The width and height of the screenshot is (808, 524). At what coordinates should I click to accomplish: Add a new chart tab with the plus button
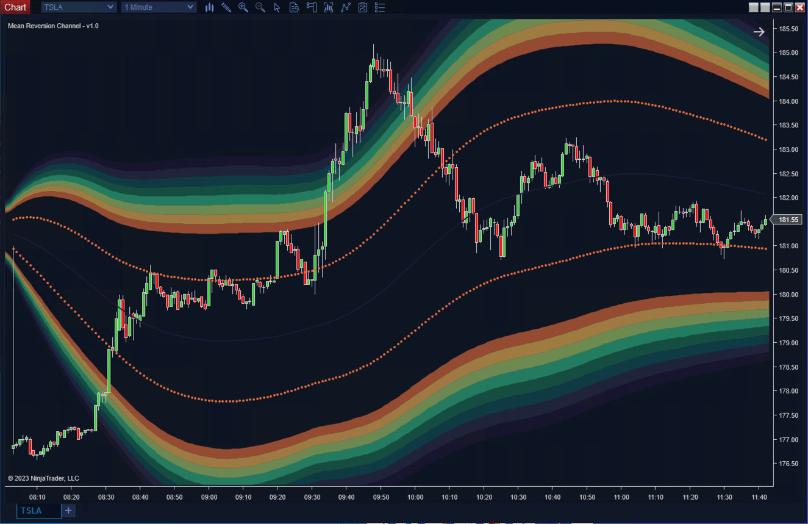[x=68, y=511]
